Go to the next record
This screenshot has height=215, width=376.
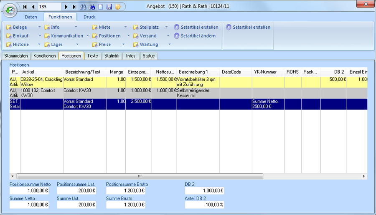coord(66,7)
